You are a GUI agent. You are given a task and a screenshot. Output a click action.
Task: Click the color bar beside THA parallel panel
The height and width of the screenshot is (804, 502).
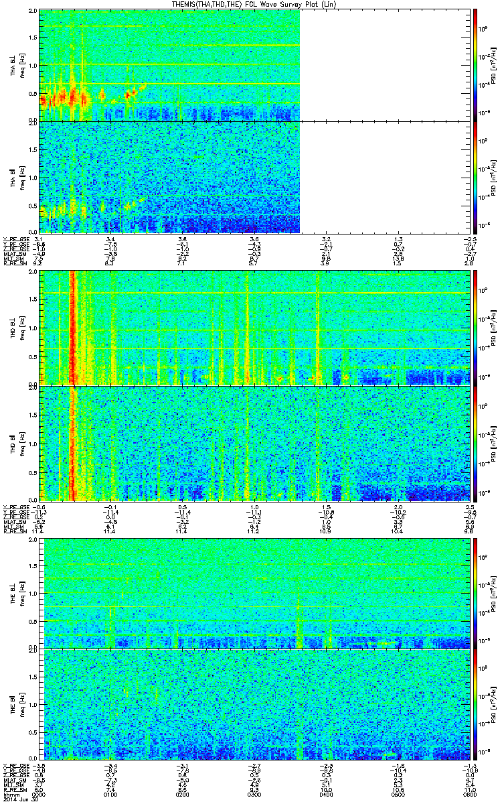pos(476,177)
